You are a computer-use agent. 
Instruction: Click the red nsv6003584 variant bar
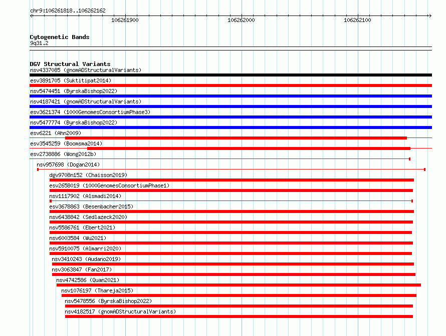231,243
